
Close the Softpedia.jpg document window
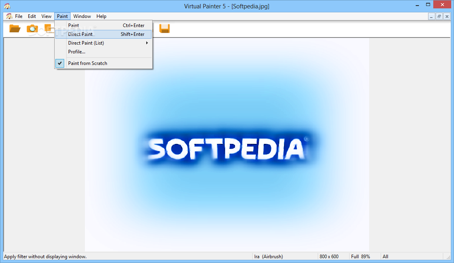[447, 16]
